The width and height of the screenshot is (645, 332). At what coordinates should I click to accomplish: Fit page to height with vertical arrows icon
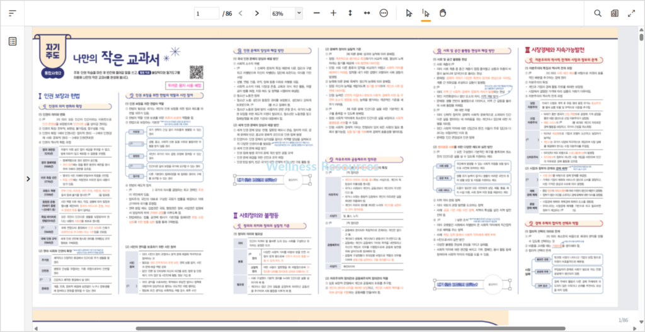pyautogui.click(x=350, y=13)
